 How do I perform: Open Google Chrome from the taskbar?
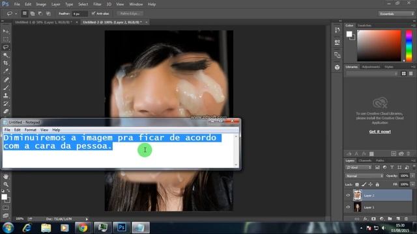point(83,228)
